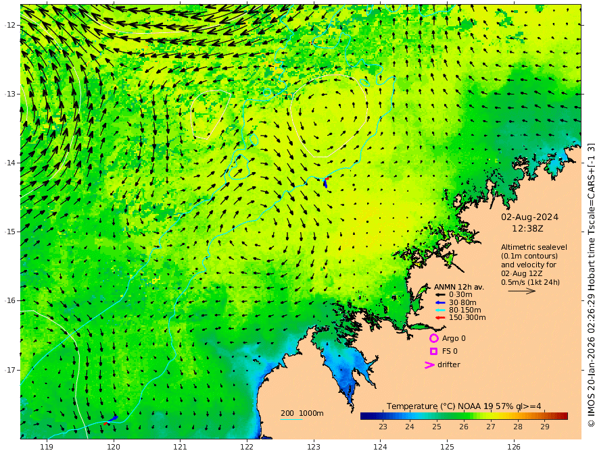
Task: Click the cyan 80-150m legend arrow
Action: coord(440,310)
